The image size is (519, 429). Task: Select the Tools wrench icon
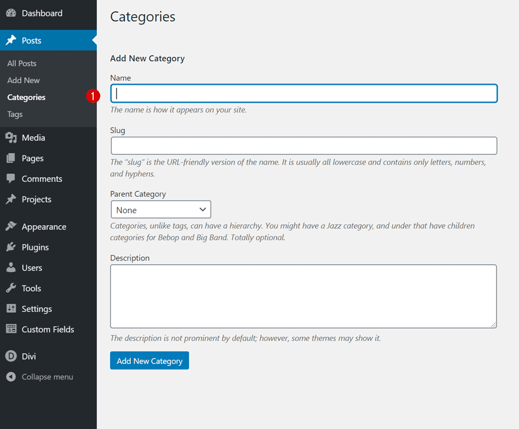(11, 288)
